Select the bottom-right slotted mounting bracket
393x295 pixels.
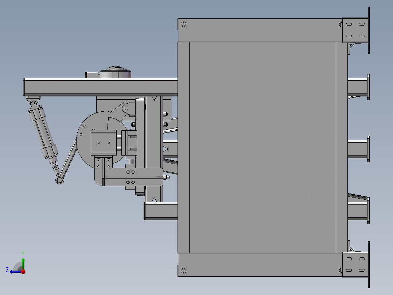[x=355, y=265]
